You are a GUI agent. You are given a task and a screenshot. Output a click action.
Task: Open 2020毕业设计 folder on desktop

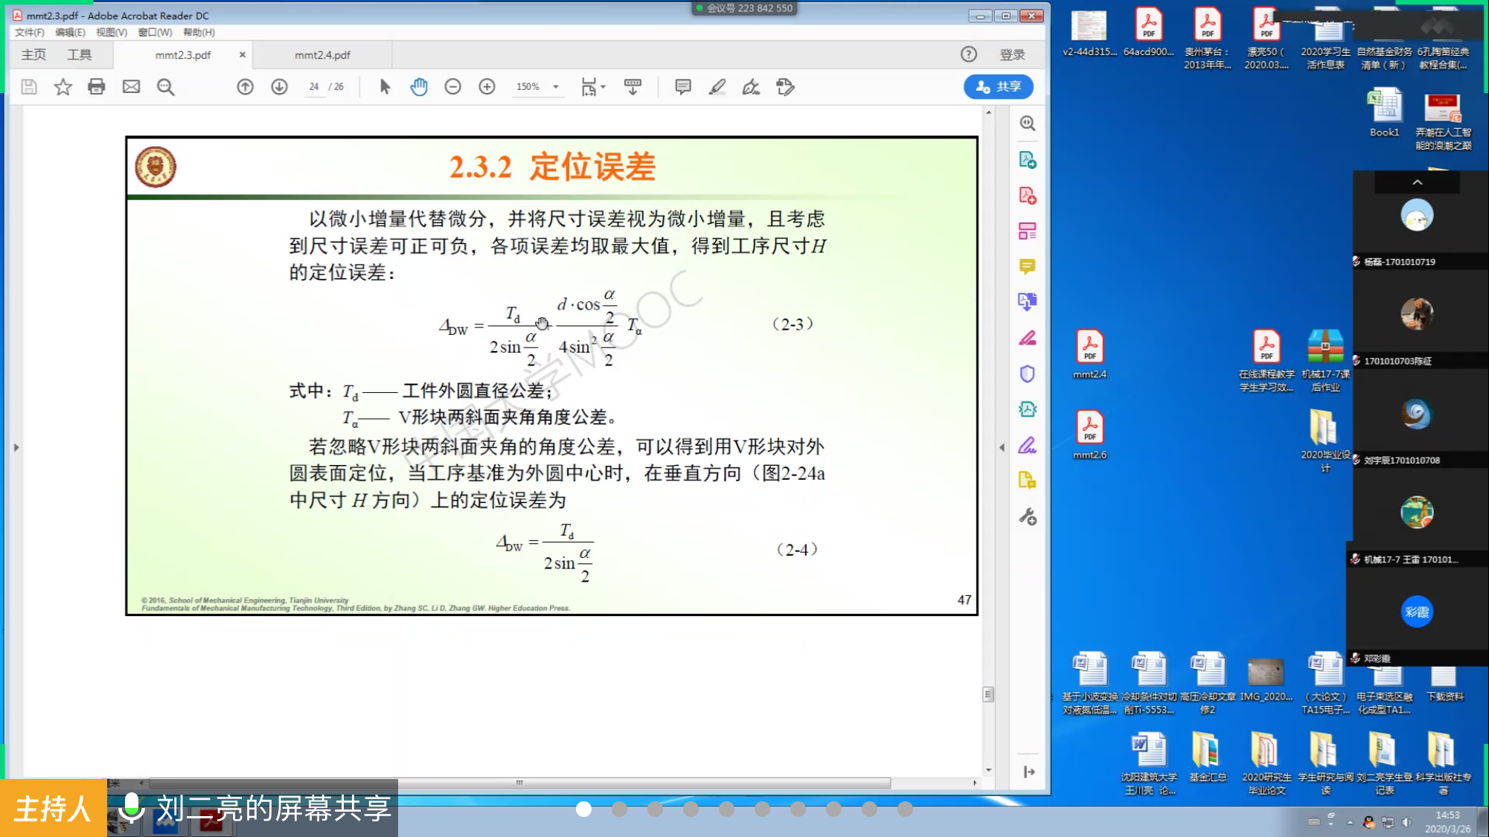1325,440
